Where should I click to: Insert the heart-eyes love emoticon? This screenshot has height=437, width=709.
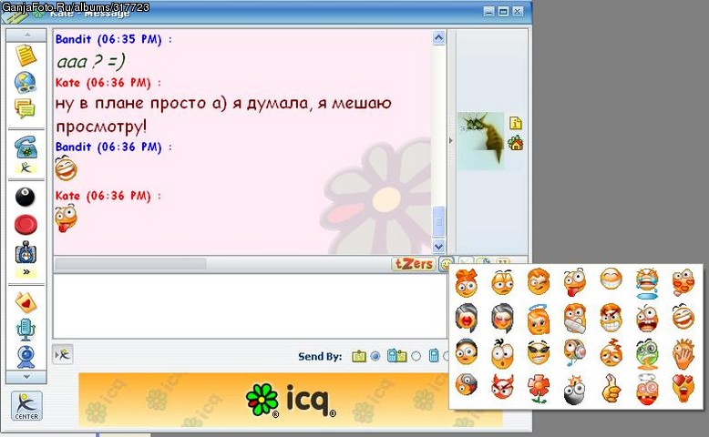click(683, 388)
